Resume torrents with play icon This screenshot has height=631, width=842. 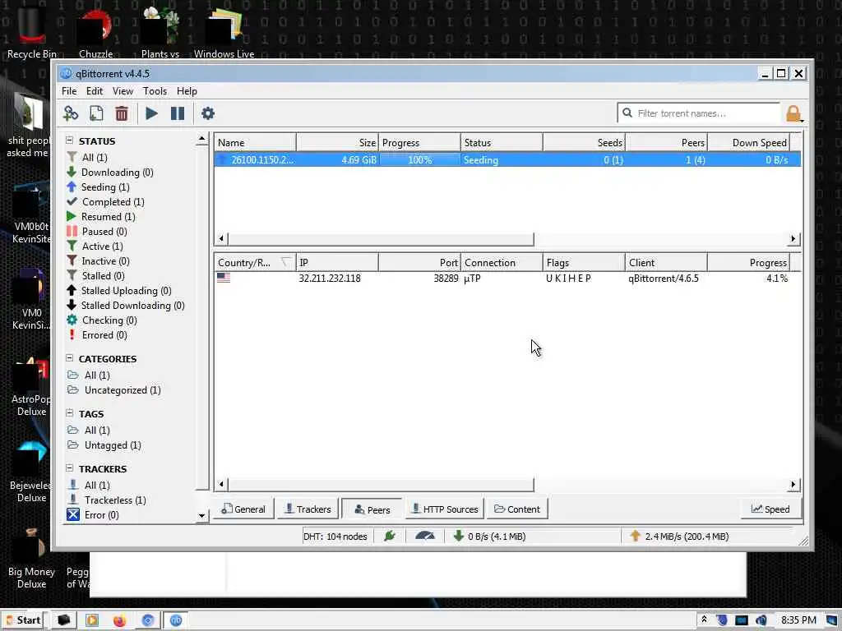point(151,113)
